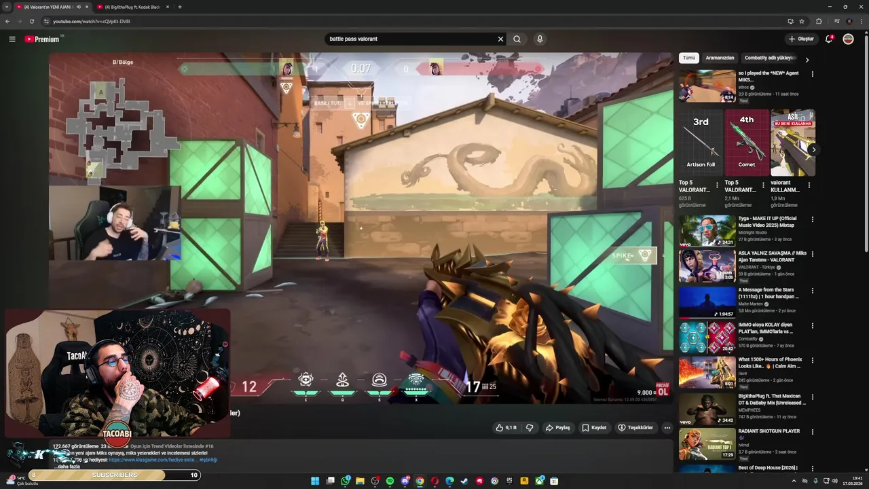Open the YouTube hamburger guide menu
This screenshot has height=489, width=869.
click(12, 39)
